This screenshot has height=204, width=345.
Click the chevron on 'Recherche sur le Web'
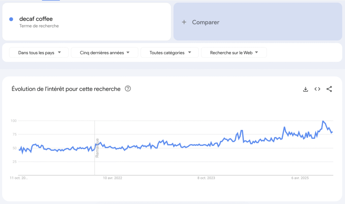pos(256,53)
